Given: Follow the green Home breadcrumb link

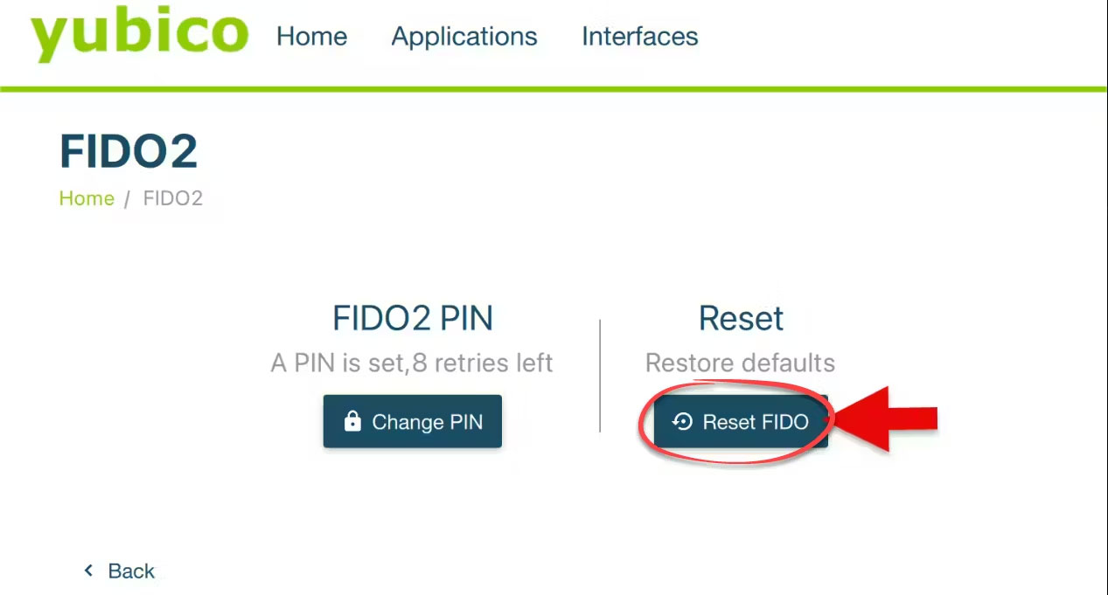Looking at the screenshot, I should click(x=87, y=198).
